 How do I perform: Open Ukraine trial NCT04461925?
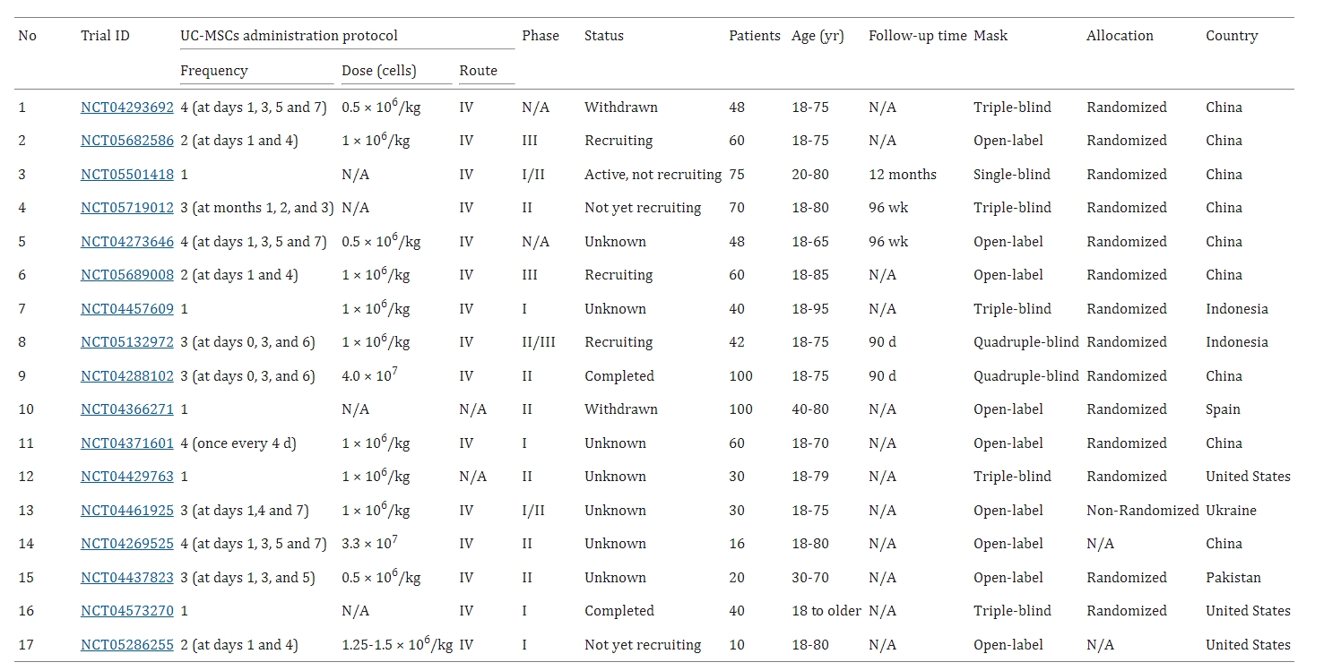[126, 511]
